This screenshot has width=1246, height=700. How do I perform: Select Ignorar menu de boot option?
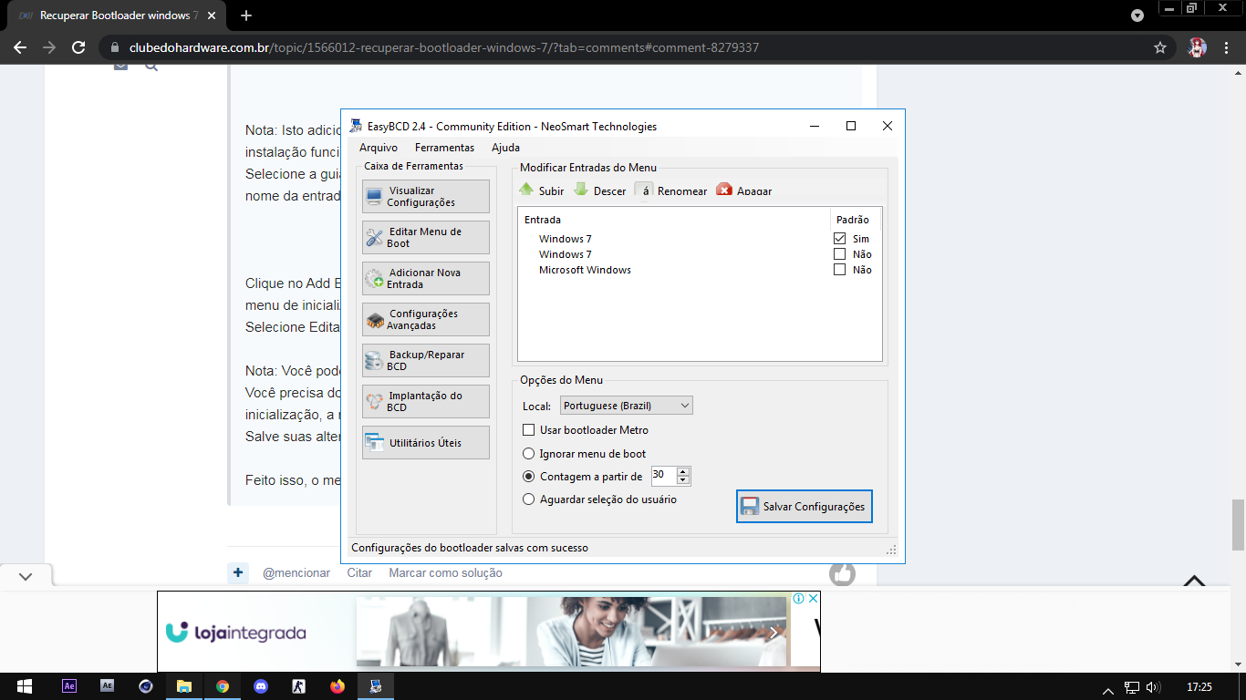pos(528,454)
